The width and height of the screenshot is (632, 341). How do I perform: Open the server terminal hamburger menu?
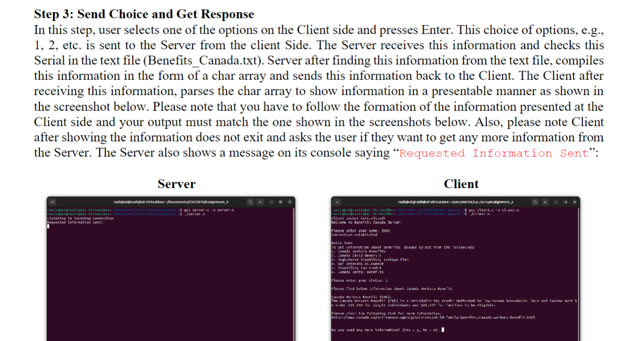260,202
